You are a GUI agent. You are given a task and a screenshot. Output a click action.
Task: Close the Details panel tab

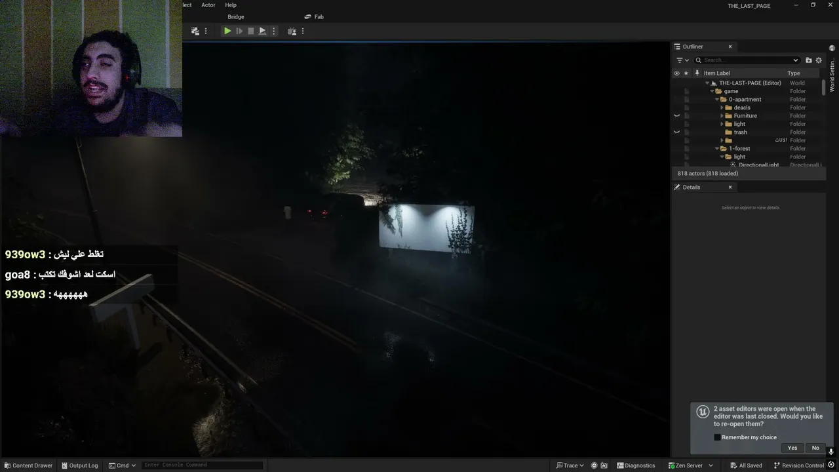tap(730, 187)
